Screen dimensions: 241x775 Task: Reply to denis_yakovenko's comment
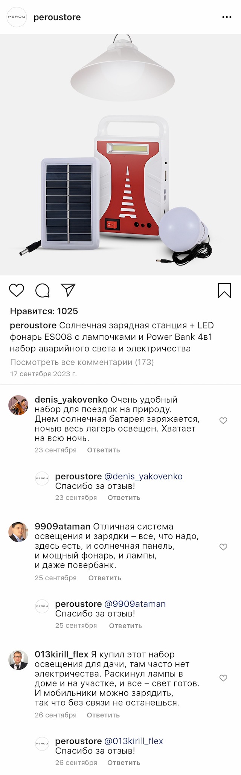(104, 450)
